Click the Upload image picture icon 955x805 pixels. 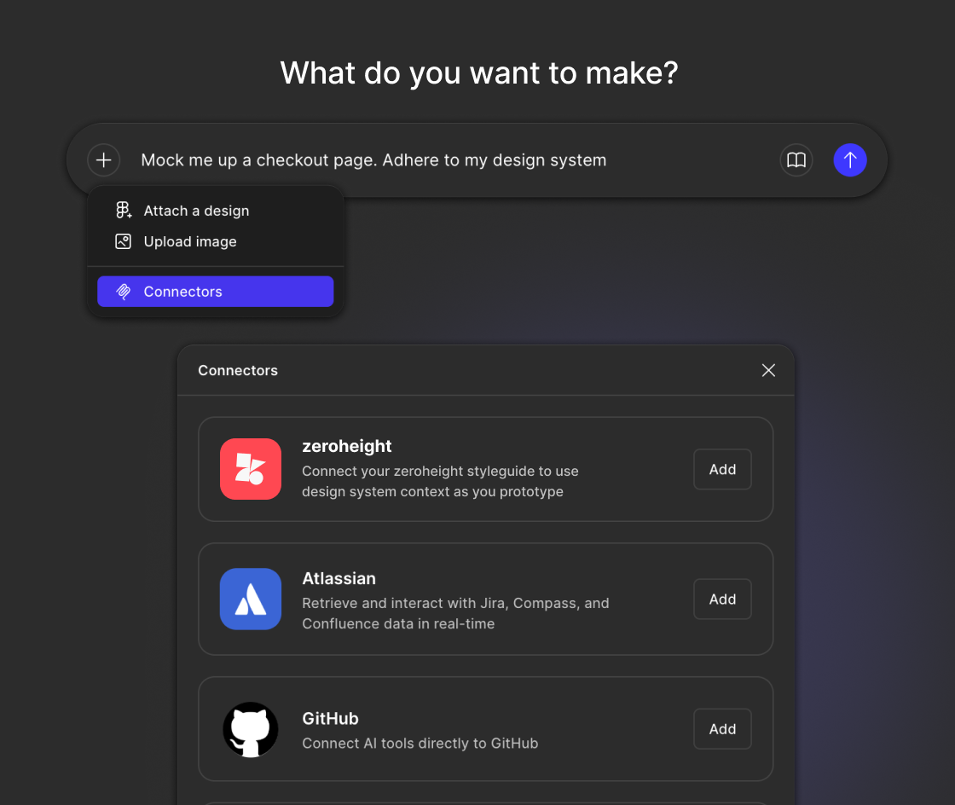pyautogui.click(x=122, y=241)
